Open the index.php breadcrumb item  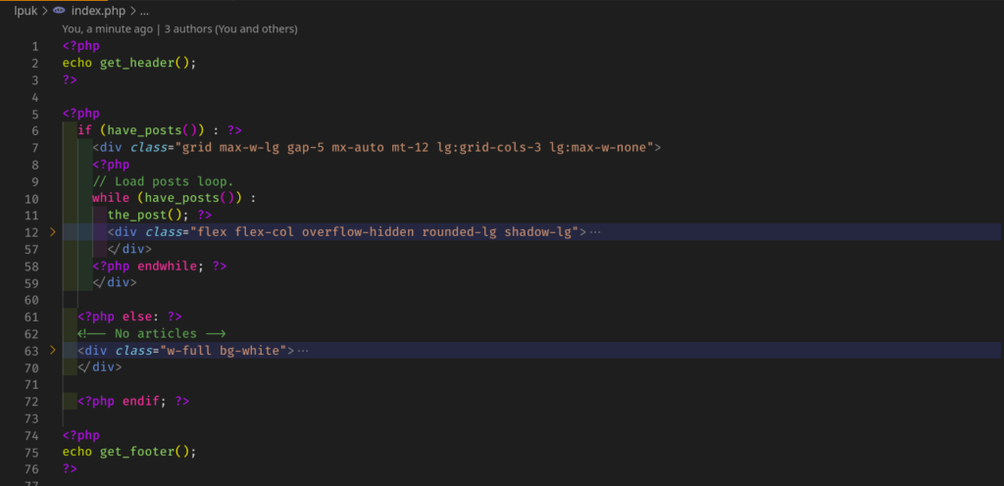pos(100,11)
